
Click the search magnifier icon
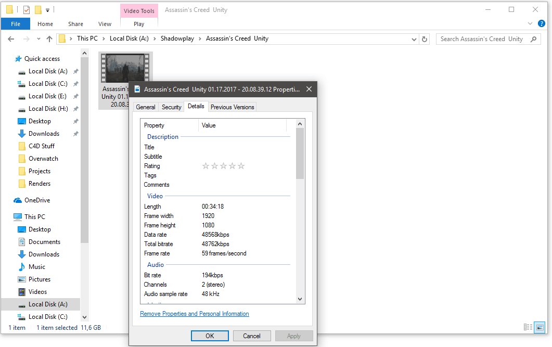534,39
